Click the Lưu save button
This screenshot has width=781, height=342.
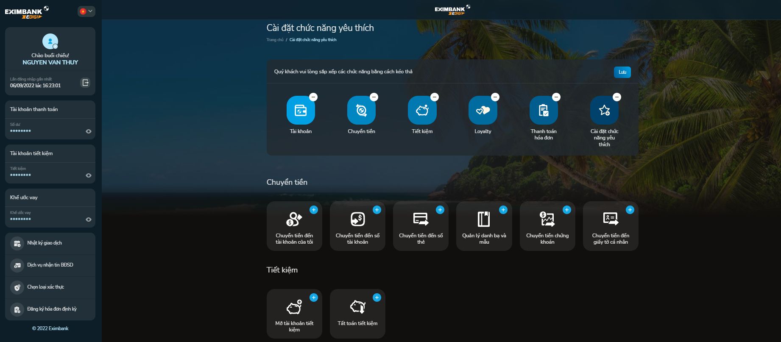coord(622,72)
